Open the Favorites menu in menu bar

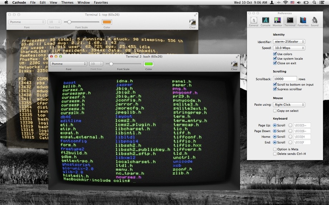pyautogui.click(x=101, y=2)
